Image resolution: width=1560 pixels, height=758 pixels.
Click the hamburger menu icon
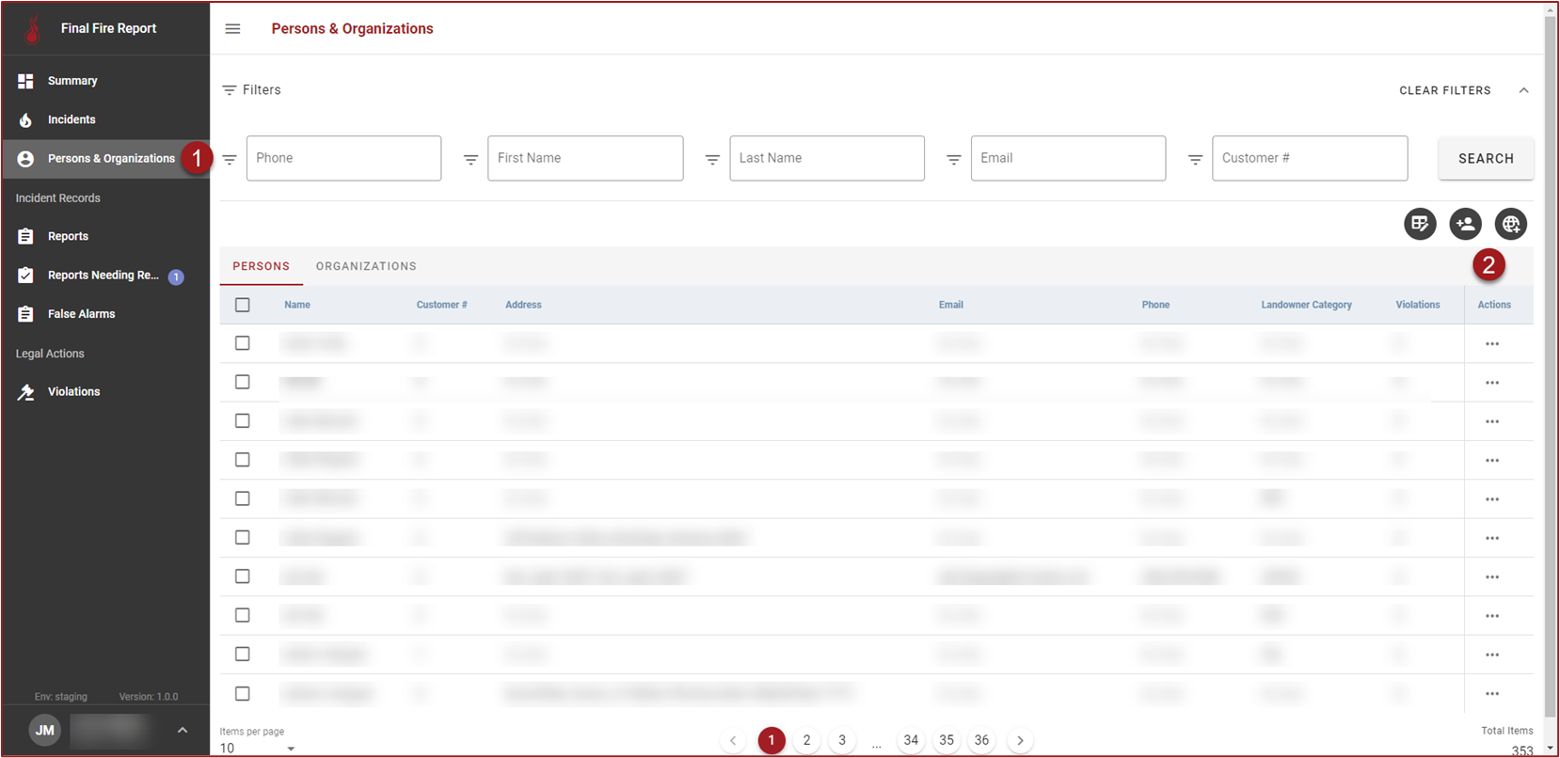pos(232,29)
